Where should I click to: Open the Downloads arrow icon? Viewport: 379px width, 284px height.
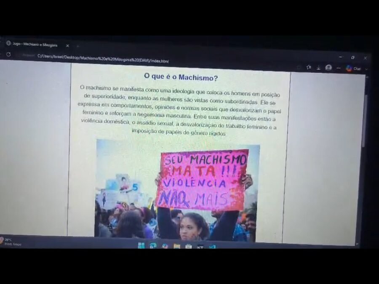pyautogui.click(x=319, y=68)
